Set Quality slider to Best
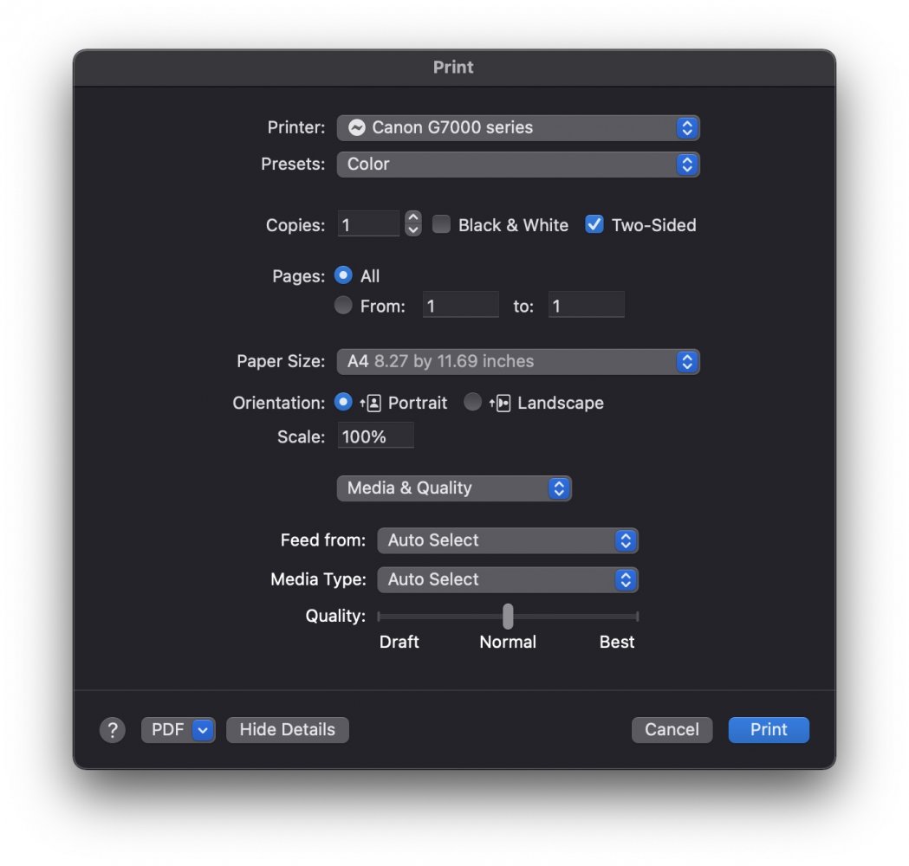 click(637, 617)
